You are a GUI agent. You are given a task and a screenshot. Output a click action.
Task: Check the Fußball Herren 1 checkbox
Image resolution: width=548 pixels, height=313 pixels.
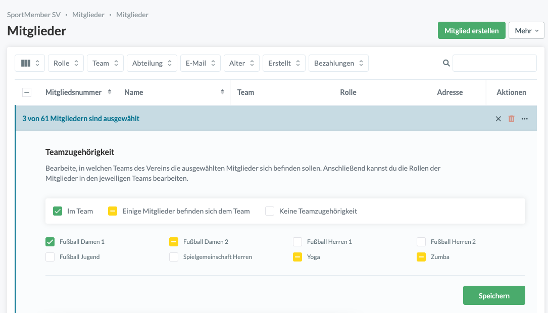click(x=297, y=242)
